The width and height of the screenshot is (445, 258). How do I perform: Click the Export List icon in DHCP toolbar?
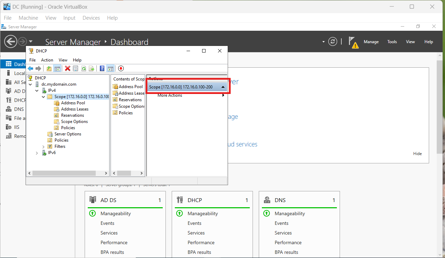92,68
